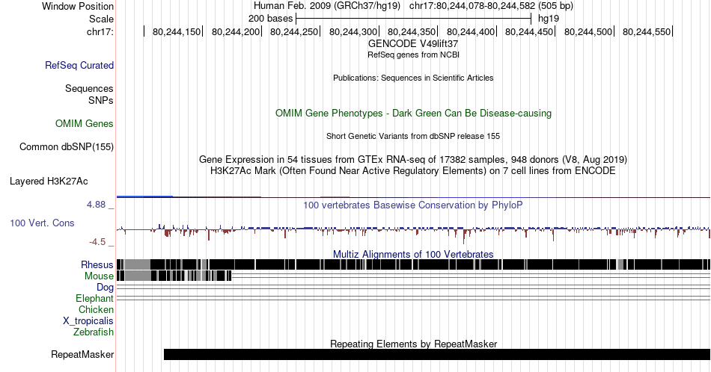Click the Common dbSNP(155) track label
This screenshot has width=711, height=372.
(67, 146)
